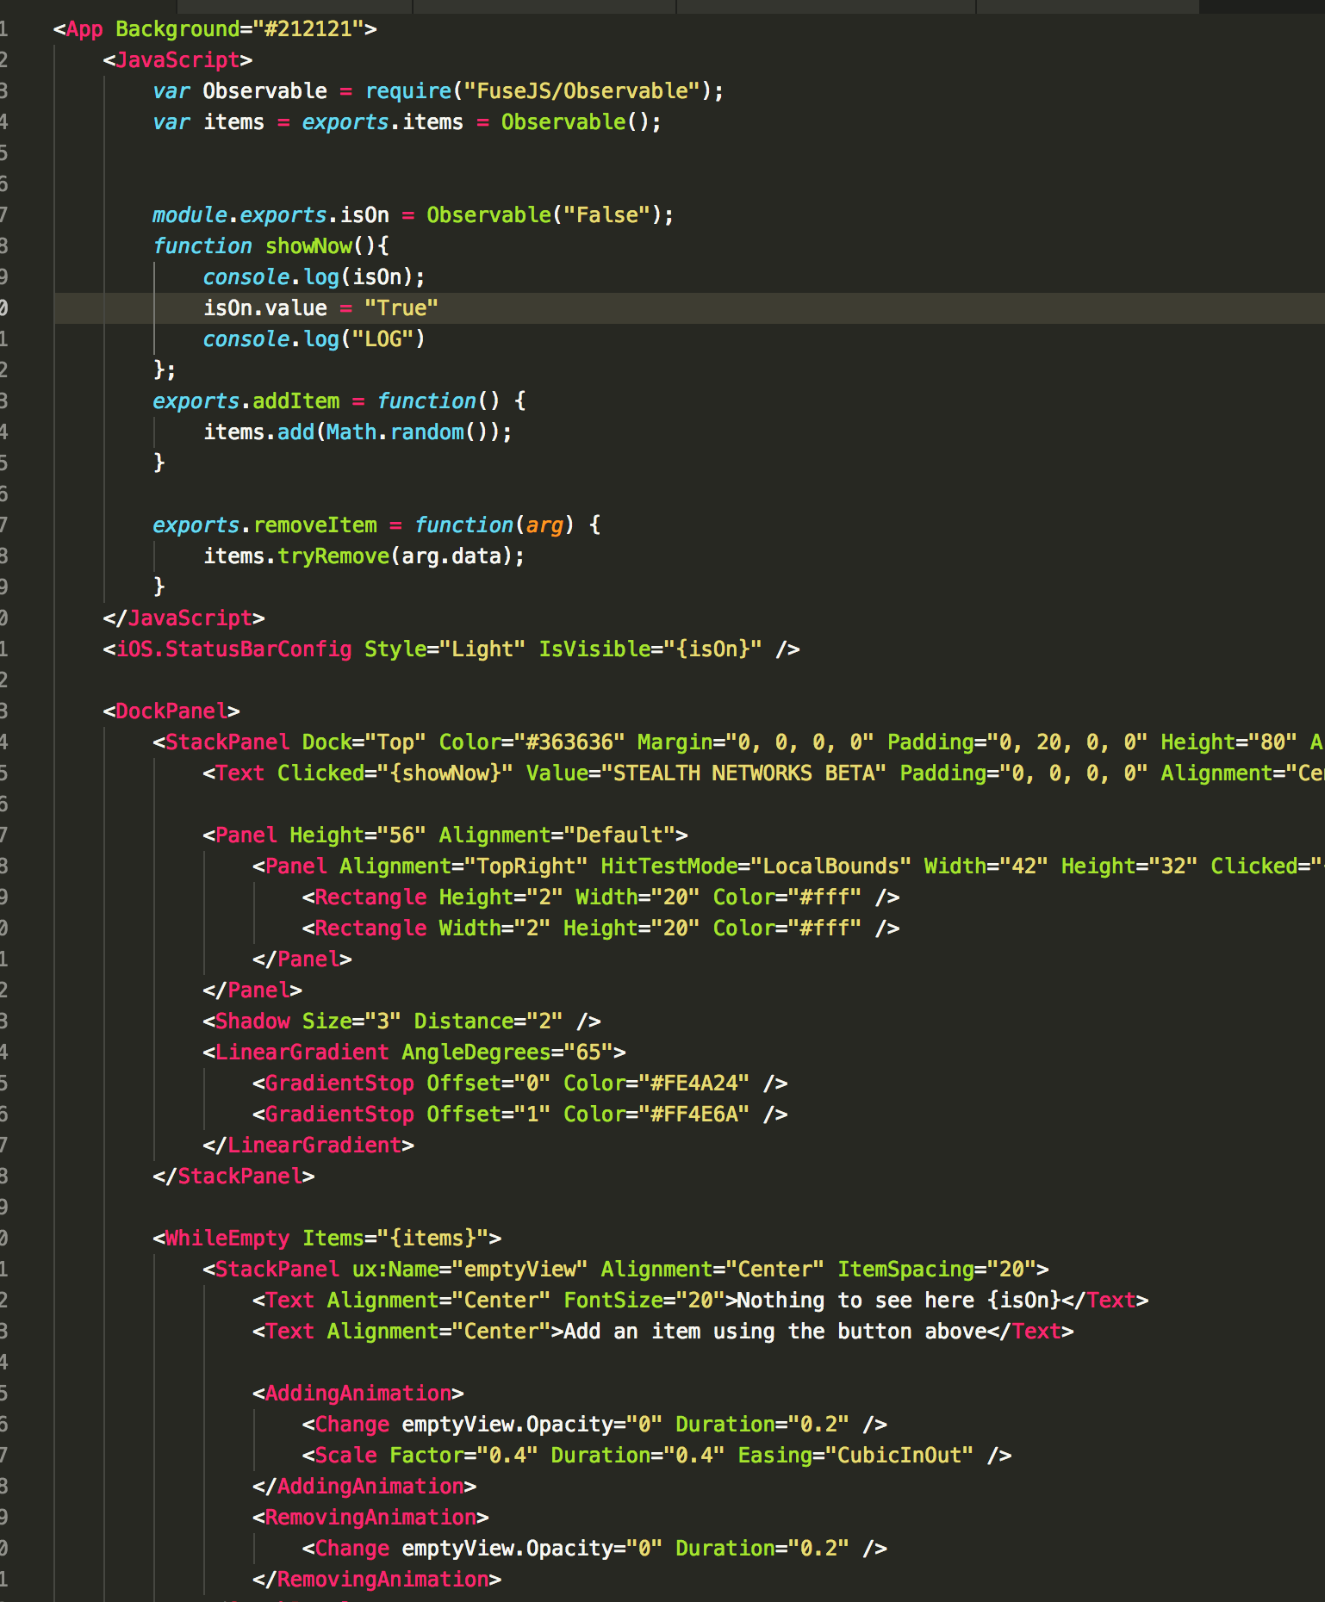Click the "False" string in Observable call
The width and height of the screenshot is (1325, 1602).
[607, 215]
